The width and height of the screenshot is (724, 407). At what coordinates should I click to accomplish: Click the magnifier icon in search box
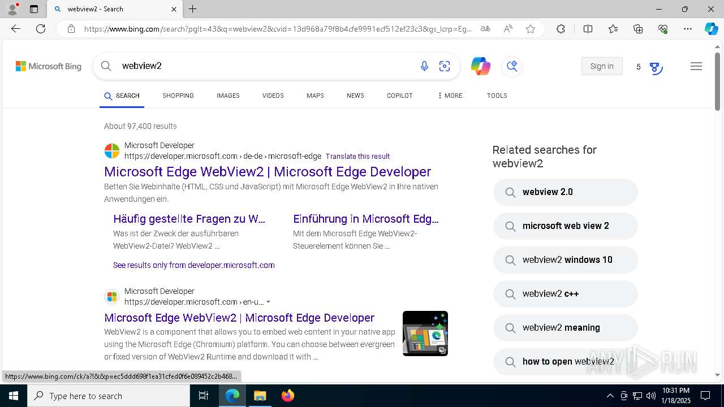(106, 66)
